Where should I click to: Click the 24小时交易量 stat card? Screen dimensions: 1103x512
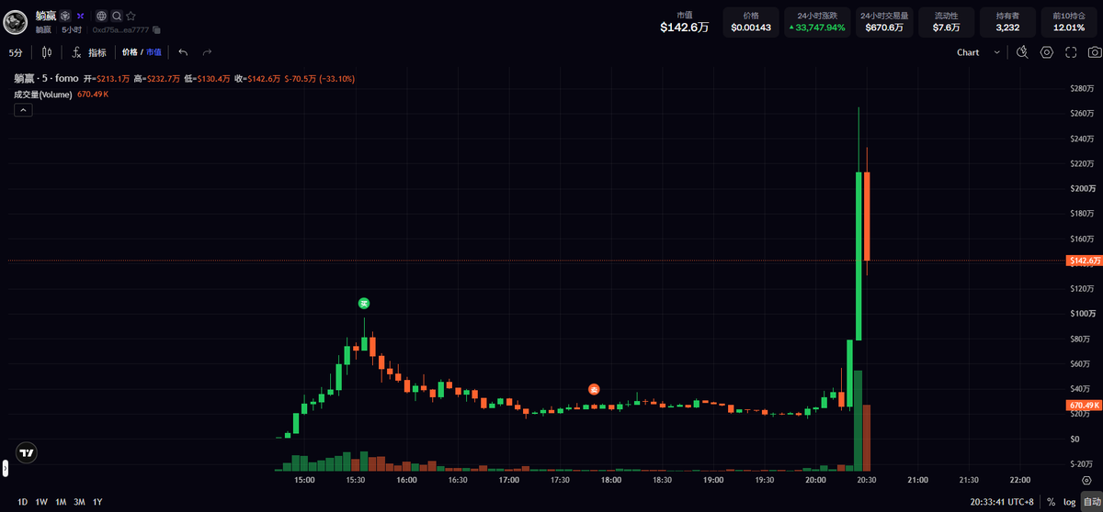(x=884, y=22)
